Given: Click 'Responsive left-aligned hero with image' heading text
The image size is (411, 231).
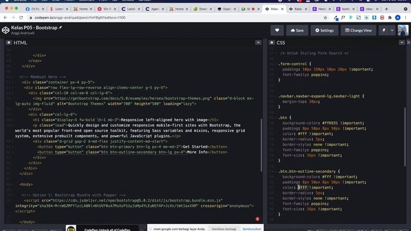Looking at the screenshot, I should pyautogui.click(x=164, y=120).
